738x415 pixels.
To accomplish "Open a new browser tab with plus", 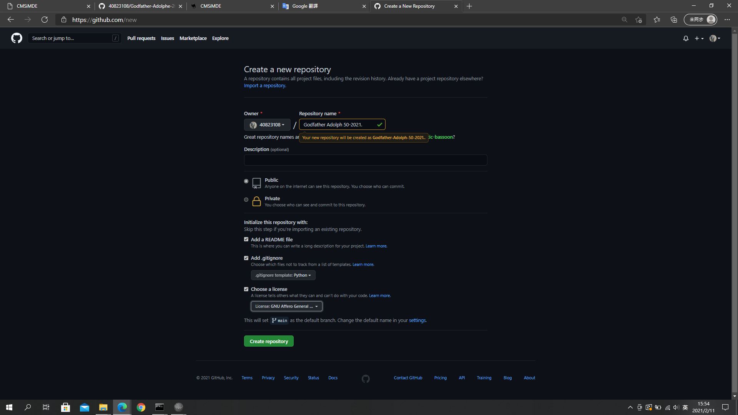I will [x=469, y=6].
